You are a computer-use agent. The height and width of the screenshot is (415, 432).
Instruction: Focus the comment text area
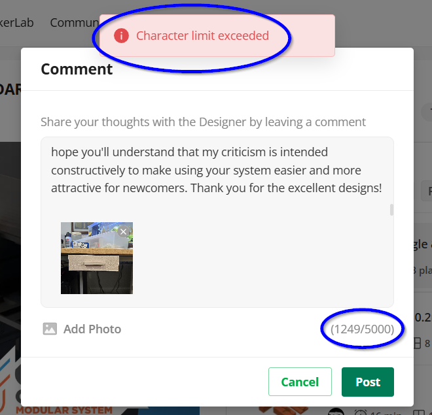tap(217, 222)
